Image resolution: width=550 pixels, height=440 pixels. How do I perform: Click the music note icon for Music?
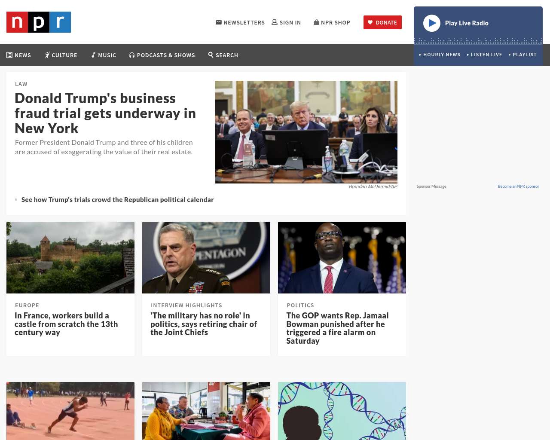(x=93, y=55)
